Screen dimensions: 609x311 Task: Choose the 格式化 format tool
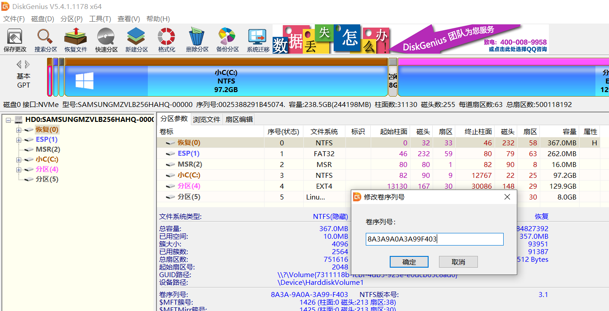click(x=166, y=40)
